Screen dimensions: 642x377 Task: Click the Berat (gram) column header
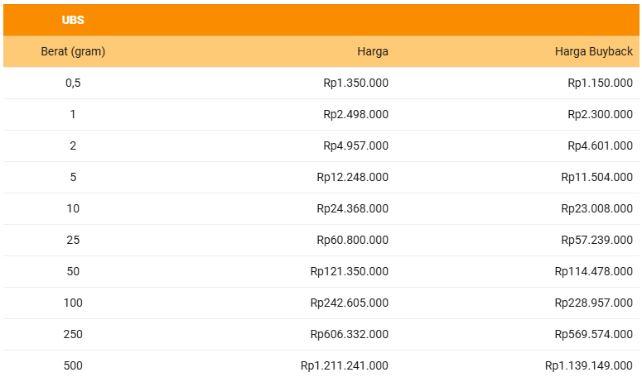[x=73, y=51]
